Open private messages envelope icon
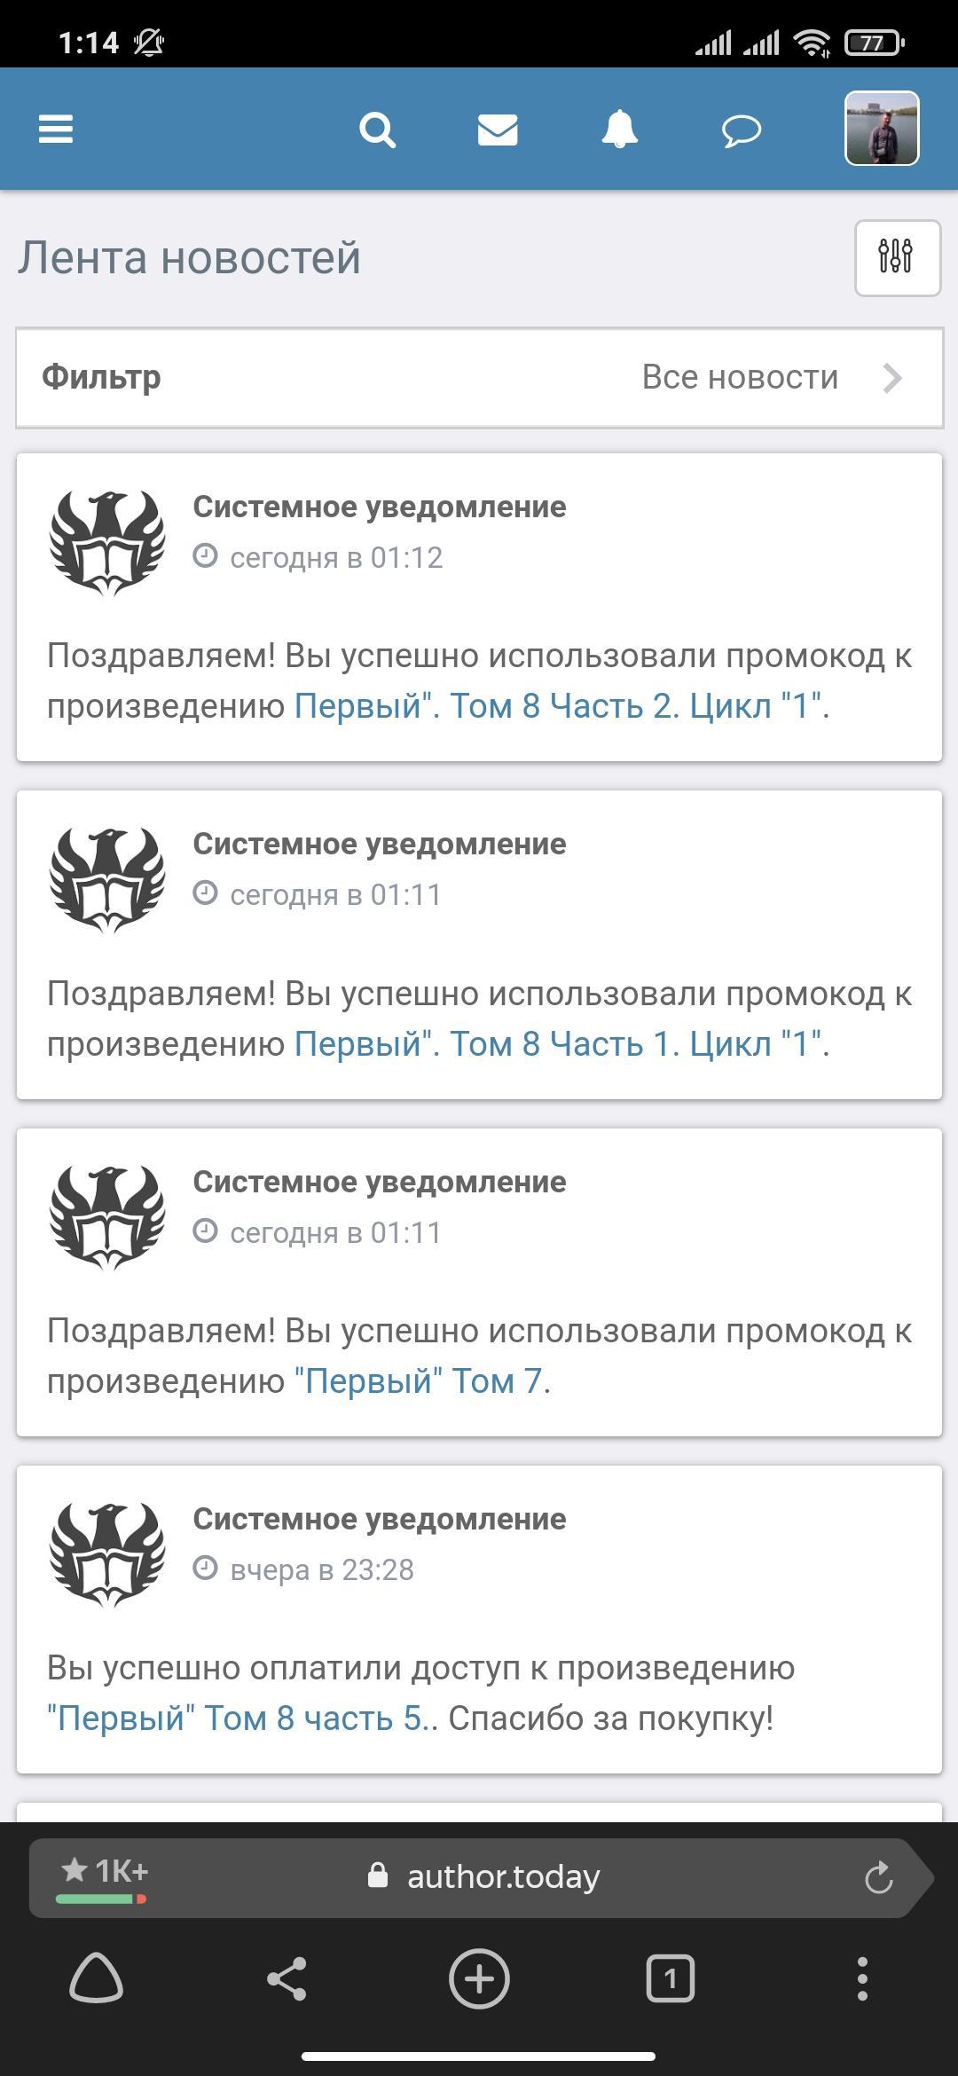 click(x=498, y=130)
